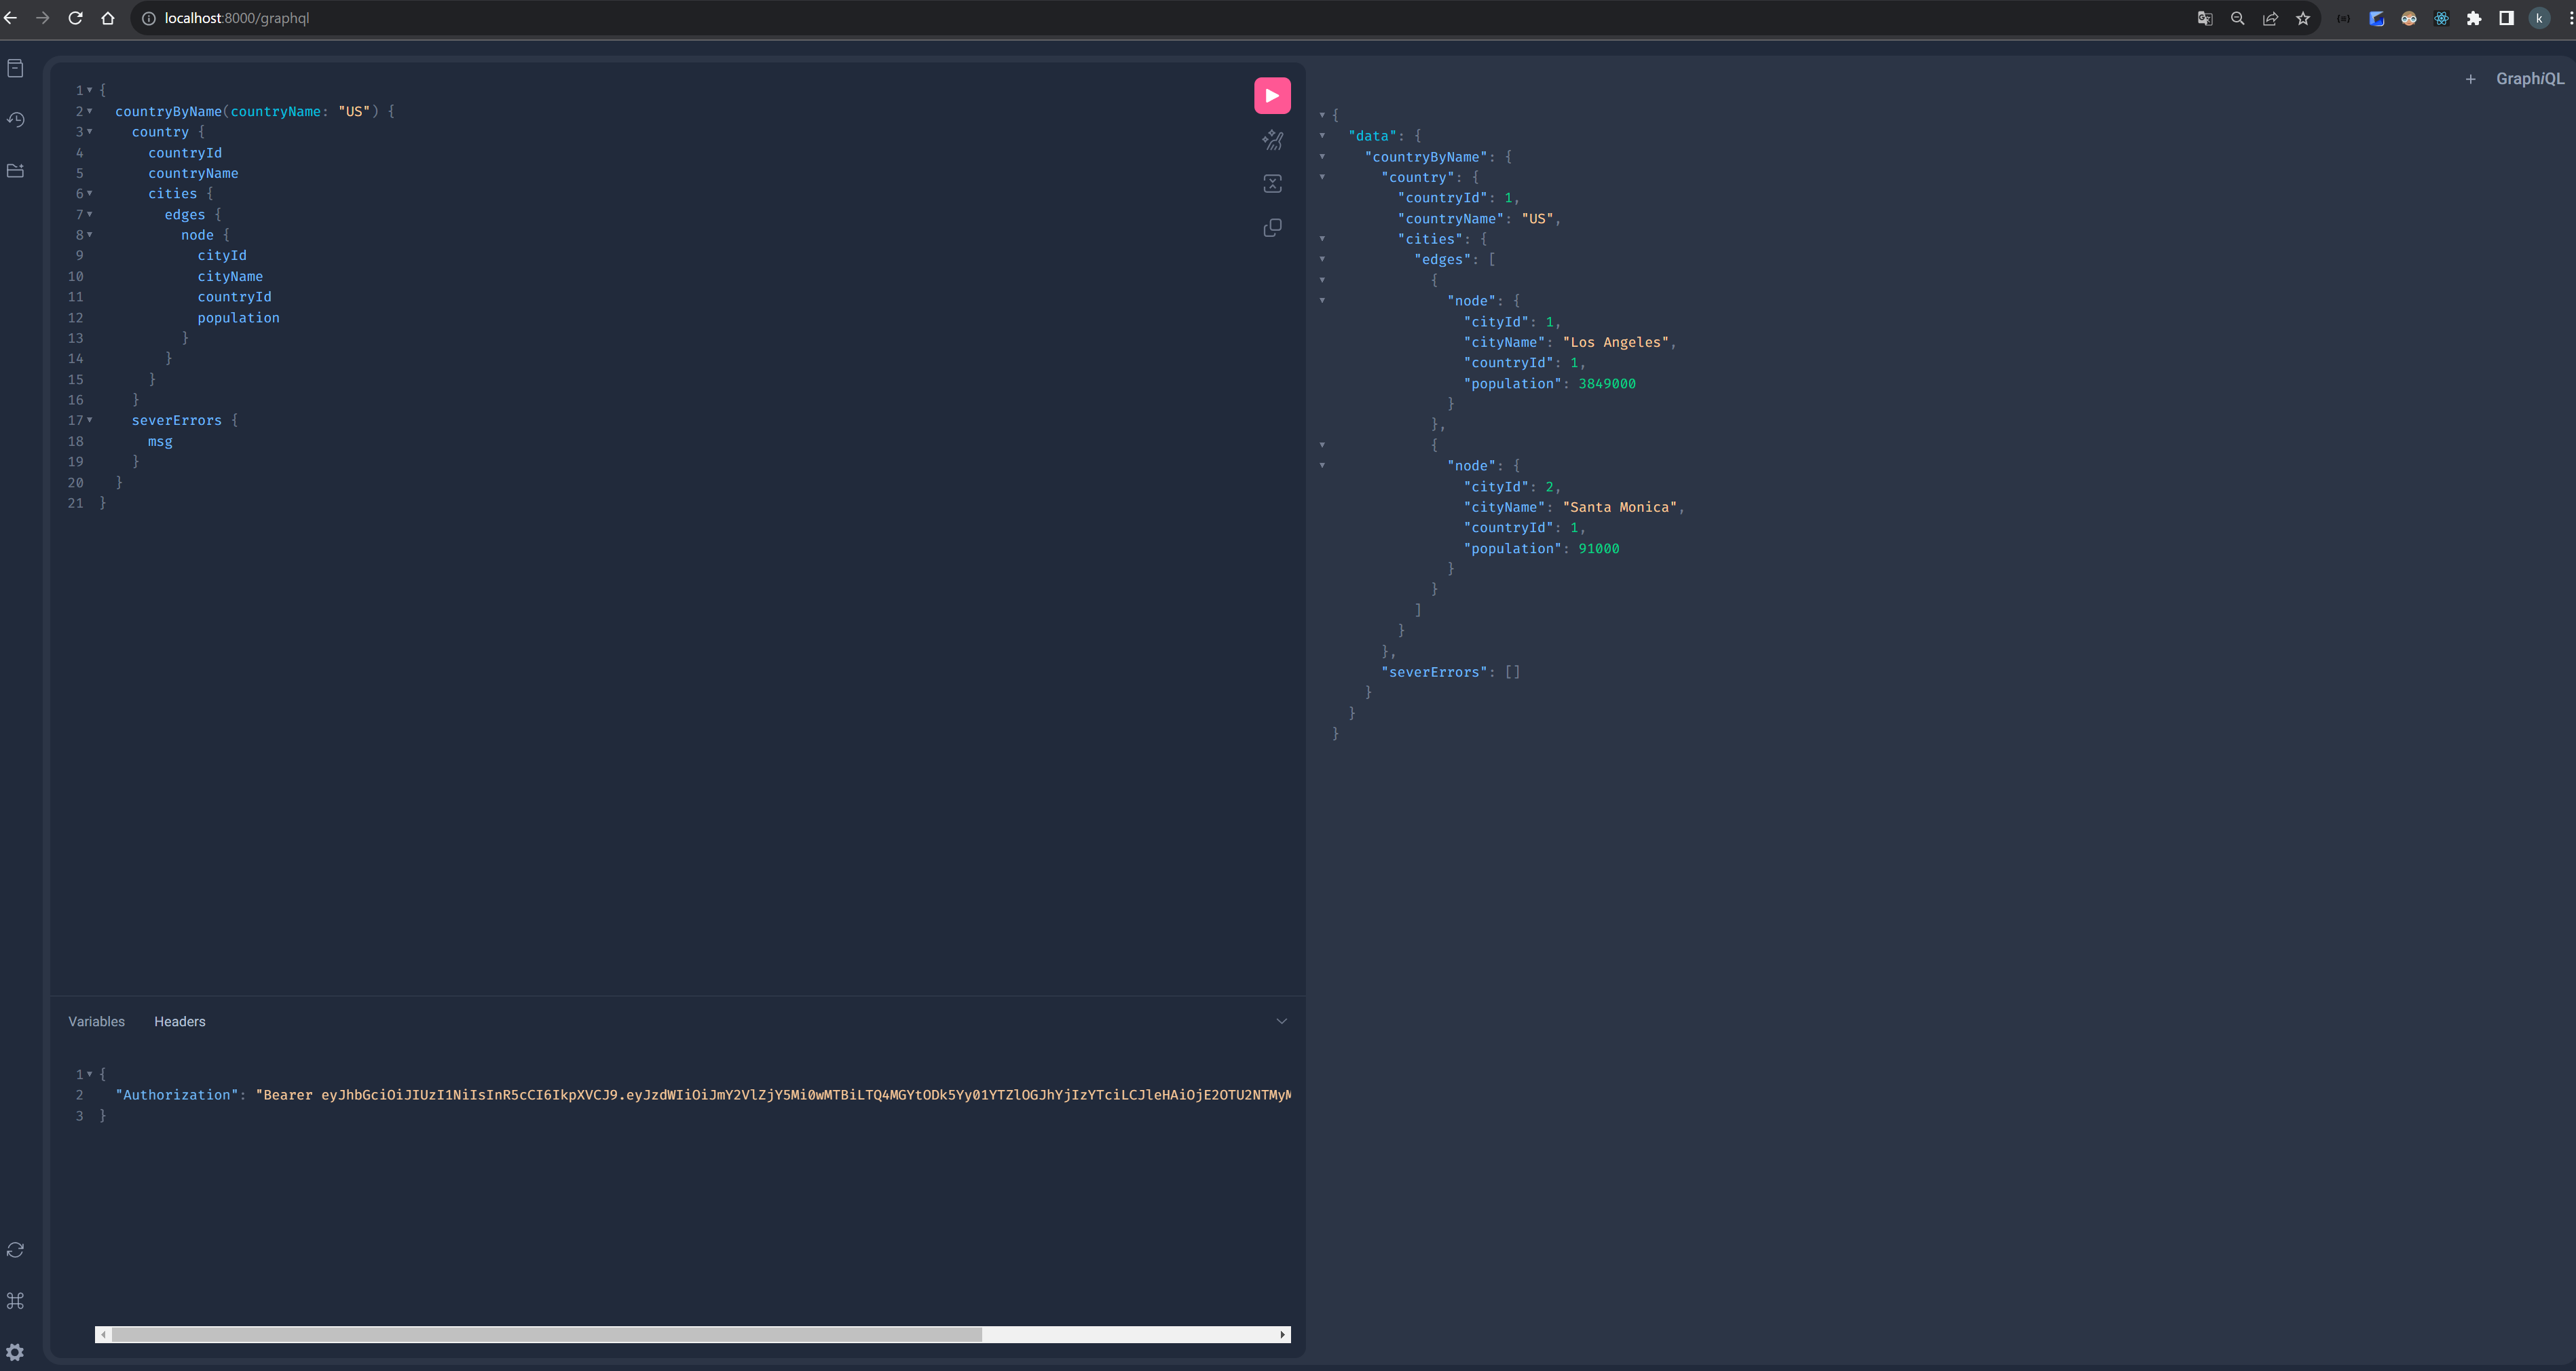The height and width of the screenshot is (1371, 2576).
Task: Click the zoom magnifier icon in address bar
Action: (2237, 18)
